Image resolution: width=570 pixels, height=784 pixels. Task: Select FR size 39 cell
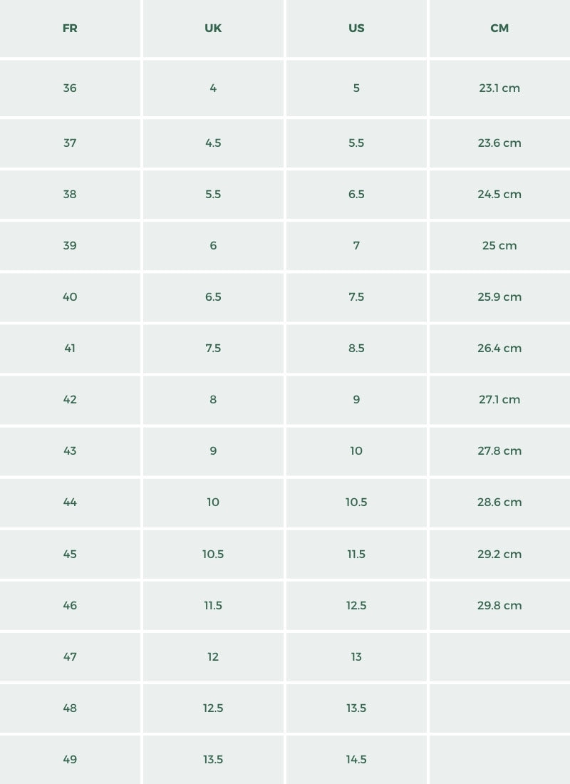click(70, 246)
